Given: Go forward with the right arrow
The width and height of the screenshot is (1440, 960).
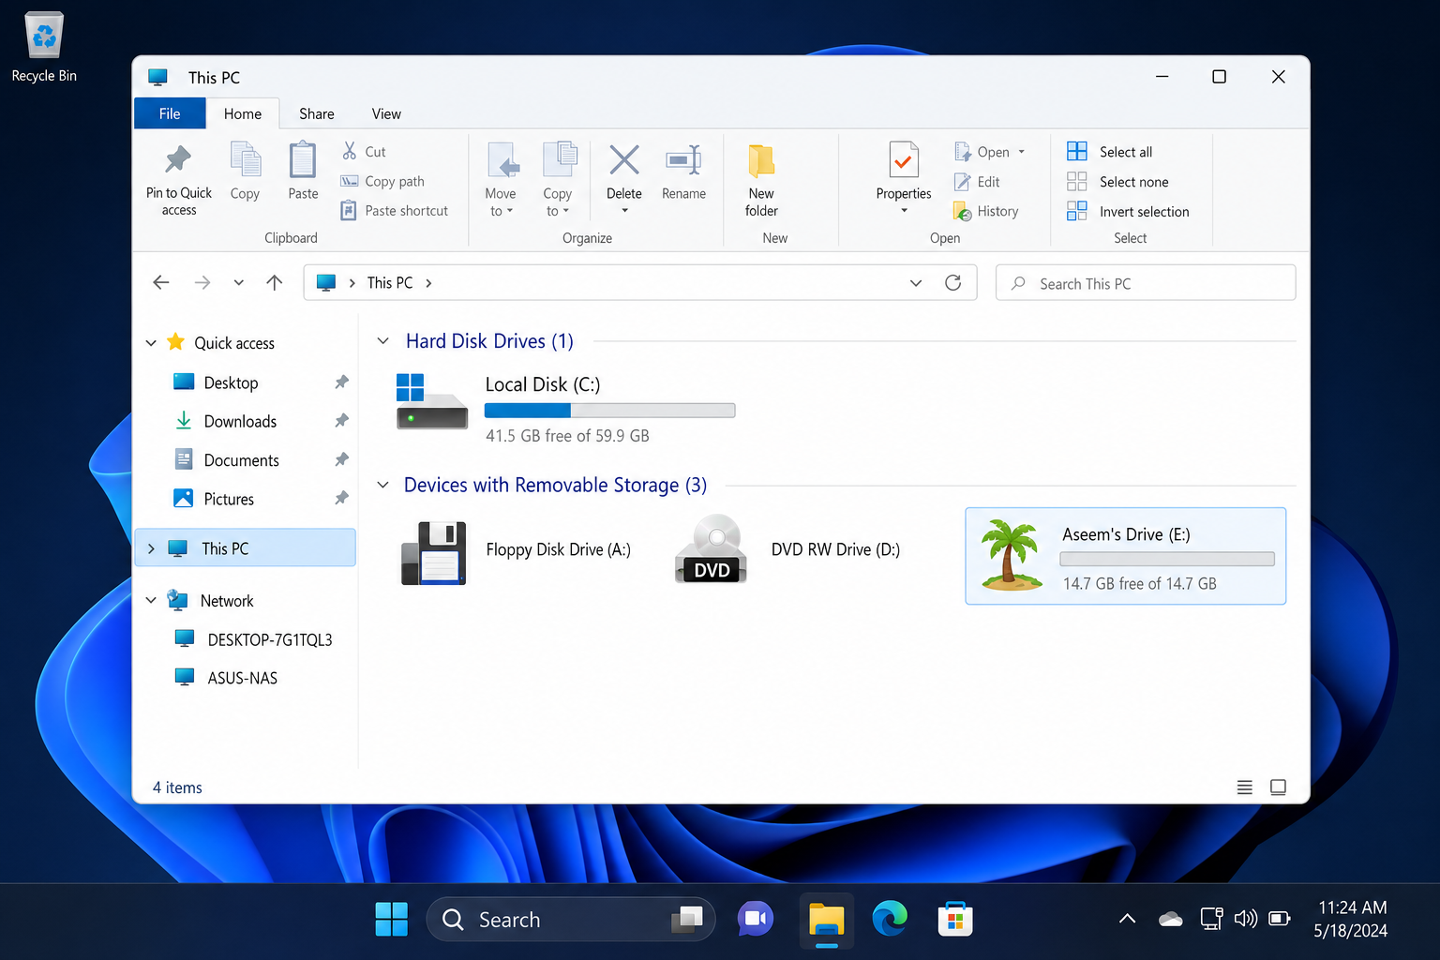Looking at the screenshot, I should point(202,282).
